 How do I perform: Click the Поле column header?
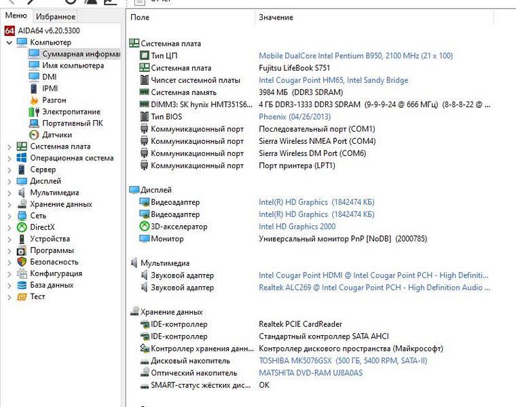[141, 17]
